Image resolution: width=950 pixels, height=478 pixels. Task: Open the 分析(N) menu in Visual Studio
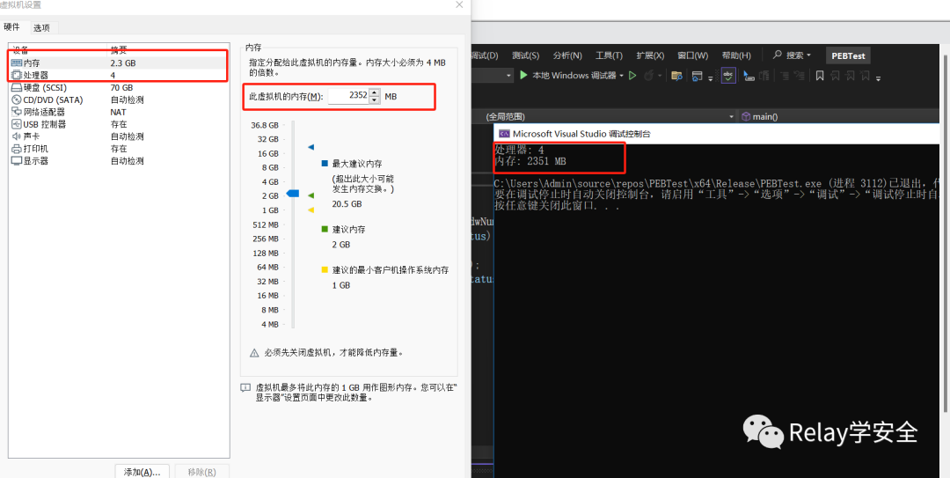567,55
